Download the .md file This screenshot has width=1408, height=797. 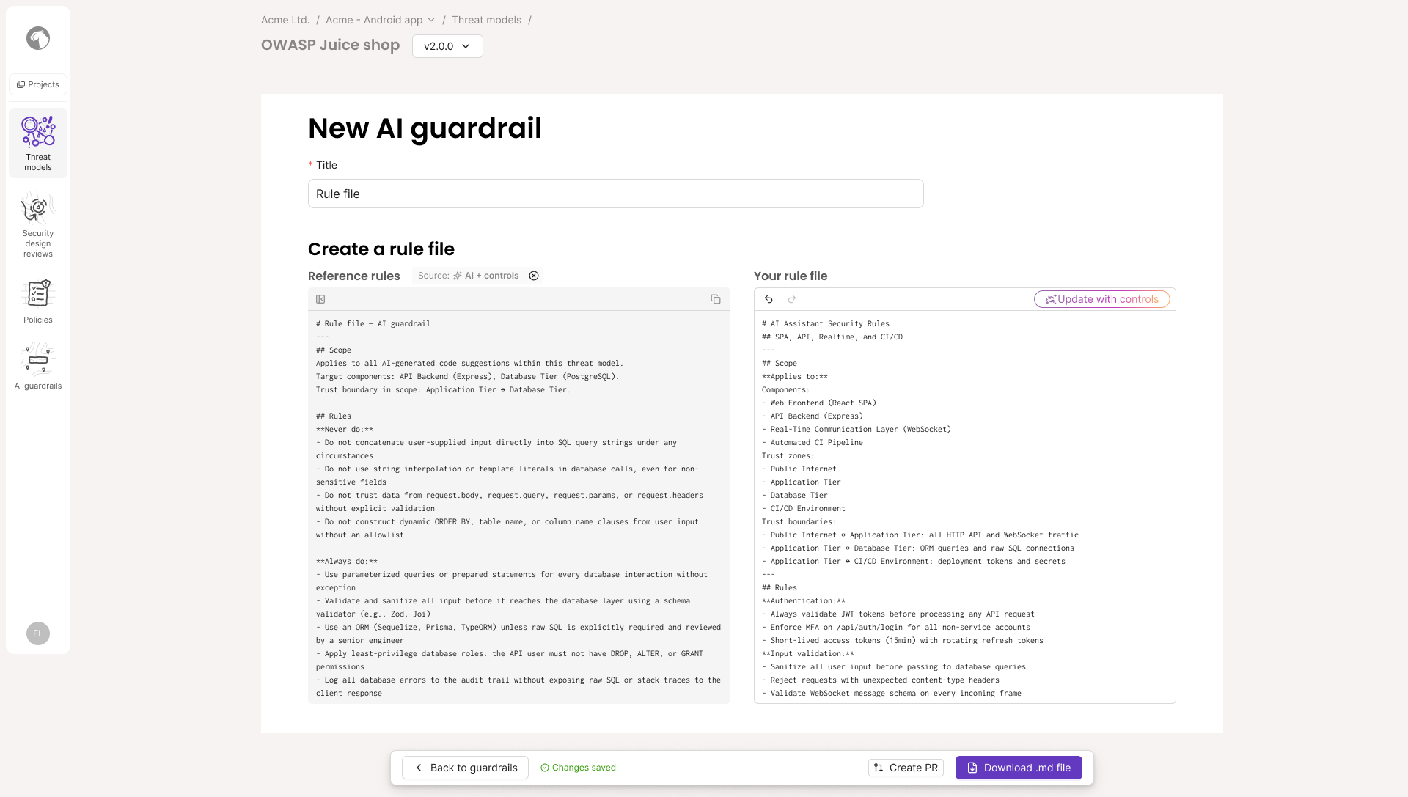(x=1019, y=768)
